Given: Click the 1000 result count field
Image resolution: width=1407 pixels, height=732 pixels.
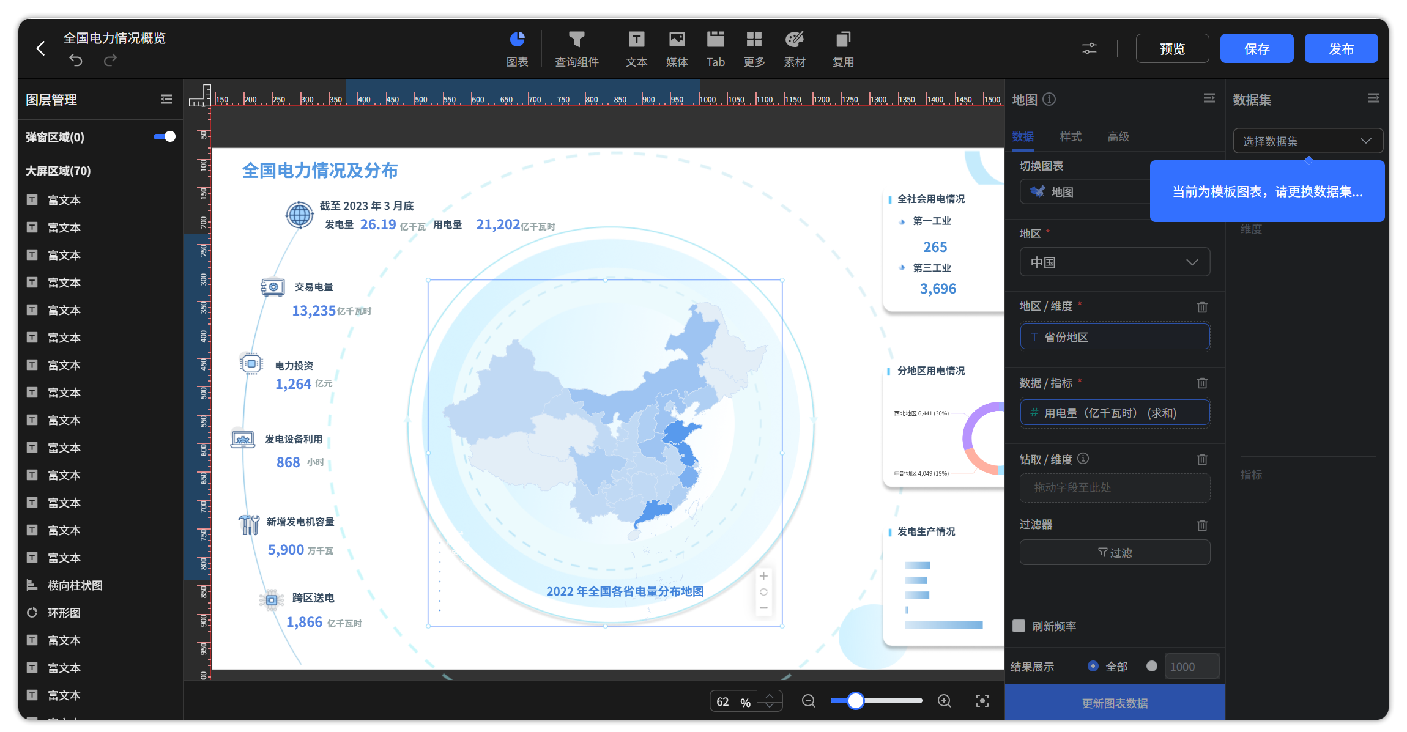Looking at the screenshot, I should click(x=1191, y=667).
